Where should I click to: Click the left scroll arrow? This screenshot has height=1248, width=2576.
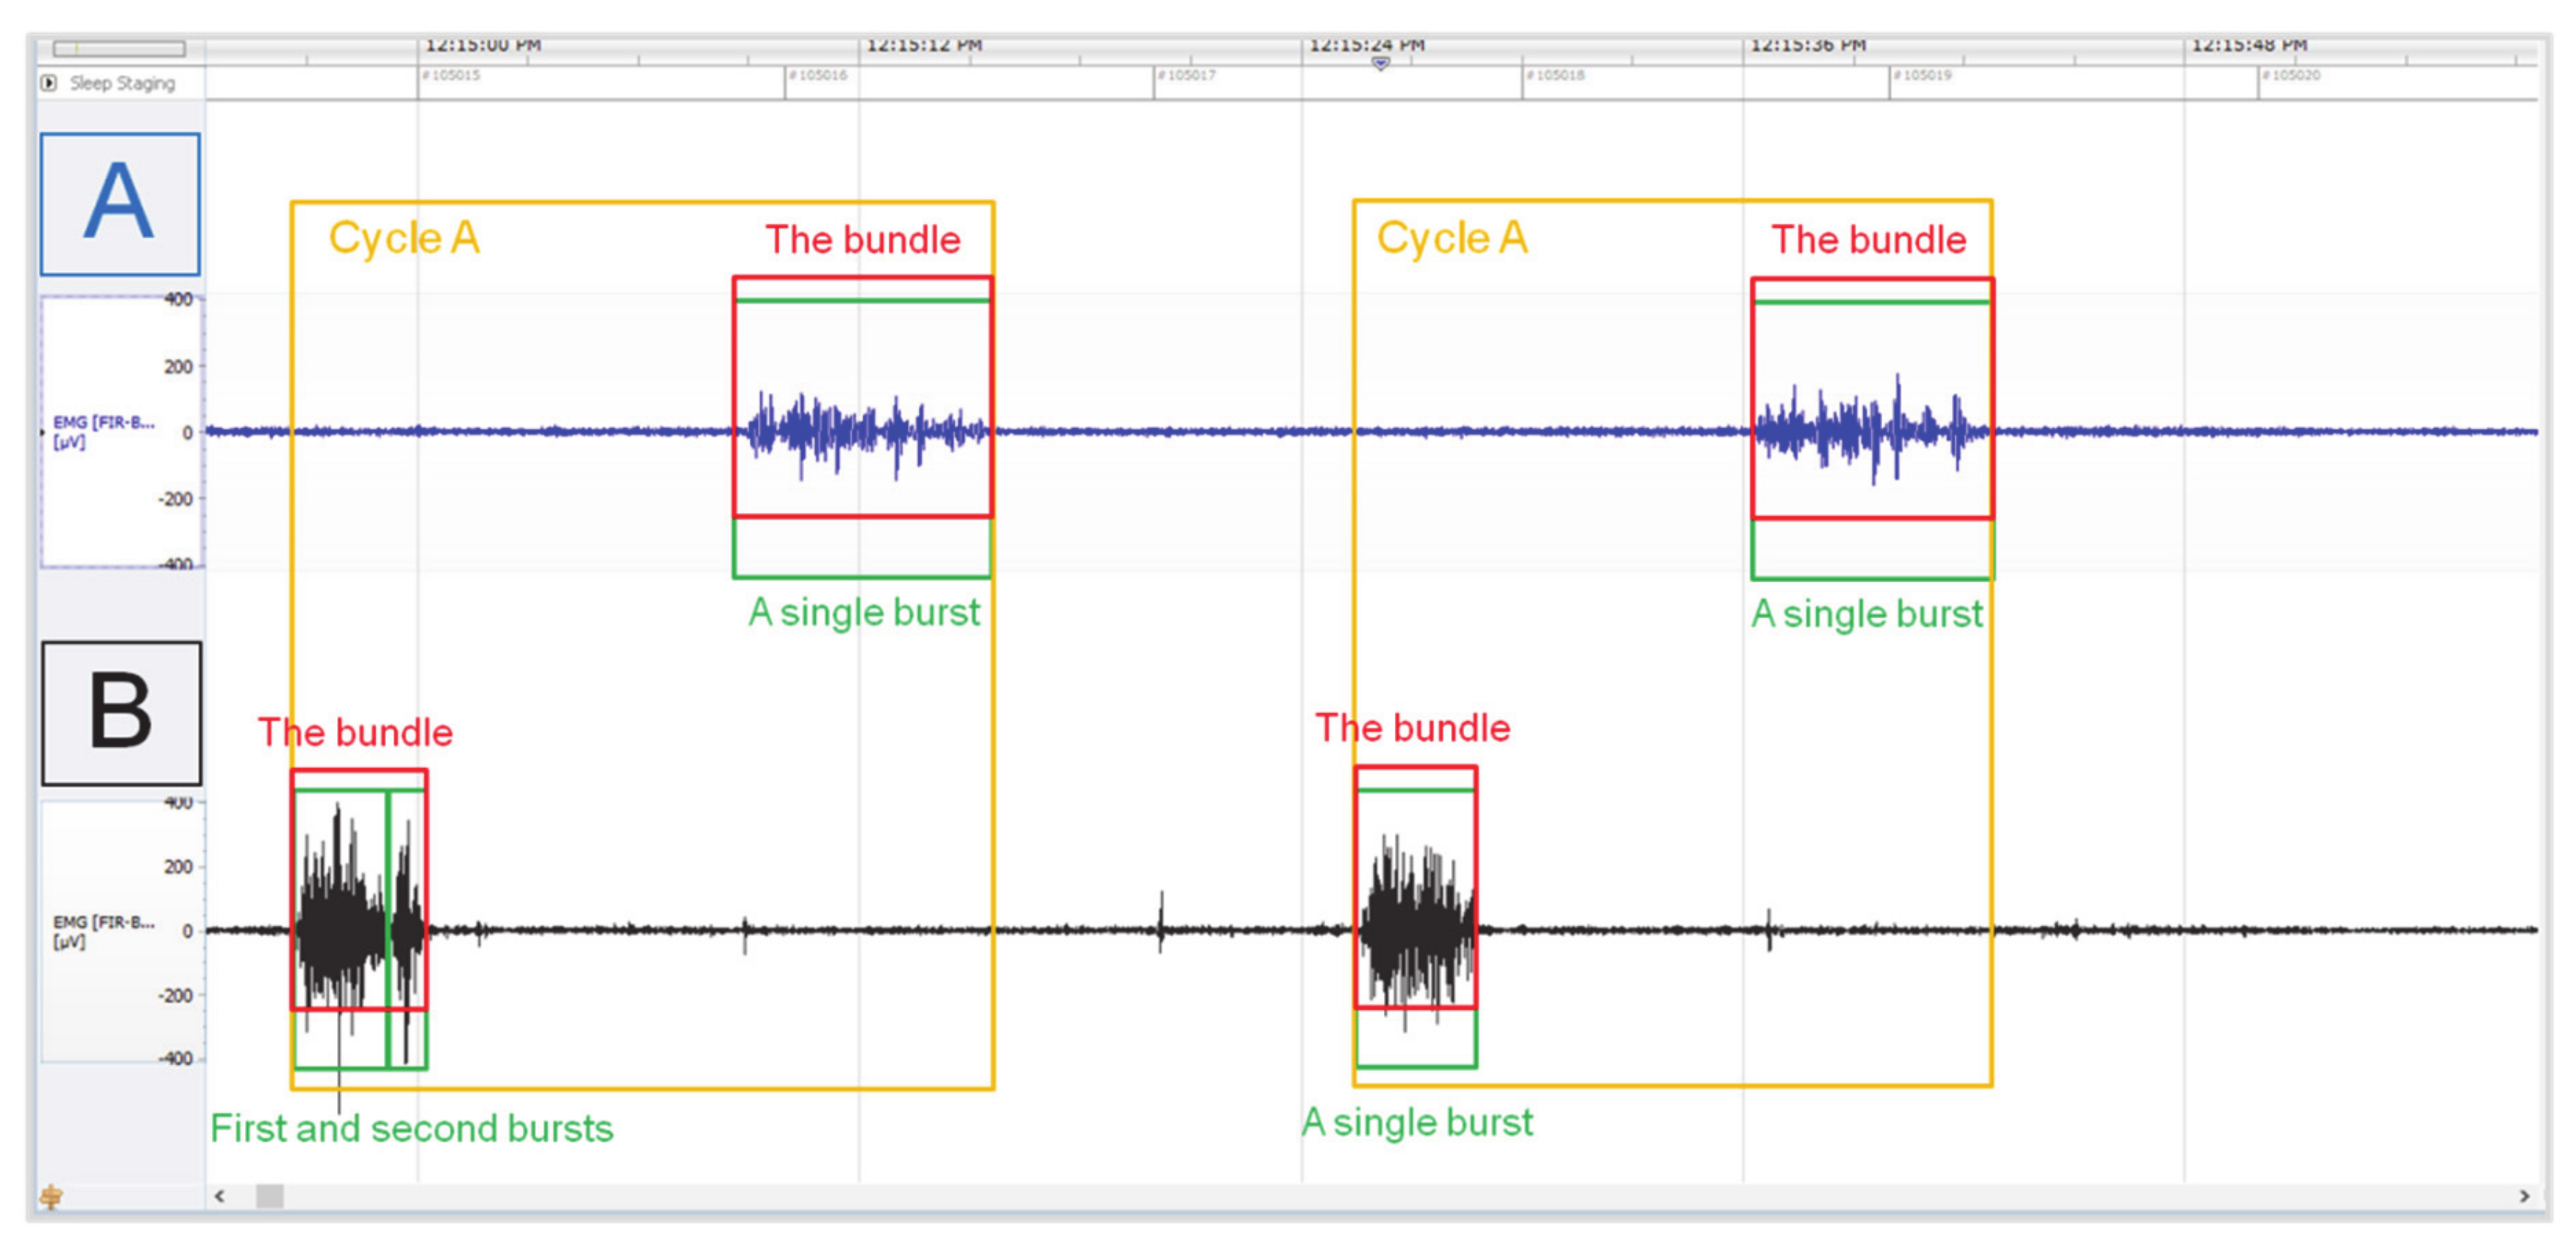(x=220, y=1196)
